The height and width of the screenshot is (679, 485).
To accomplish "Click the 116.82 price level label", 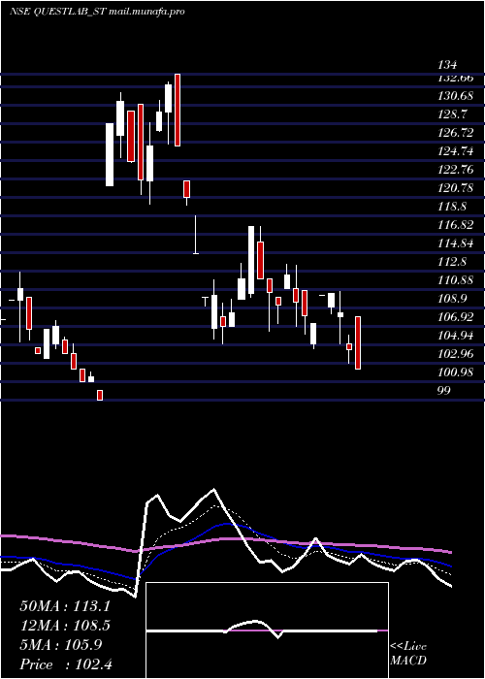I will click(x=456, y=225).
